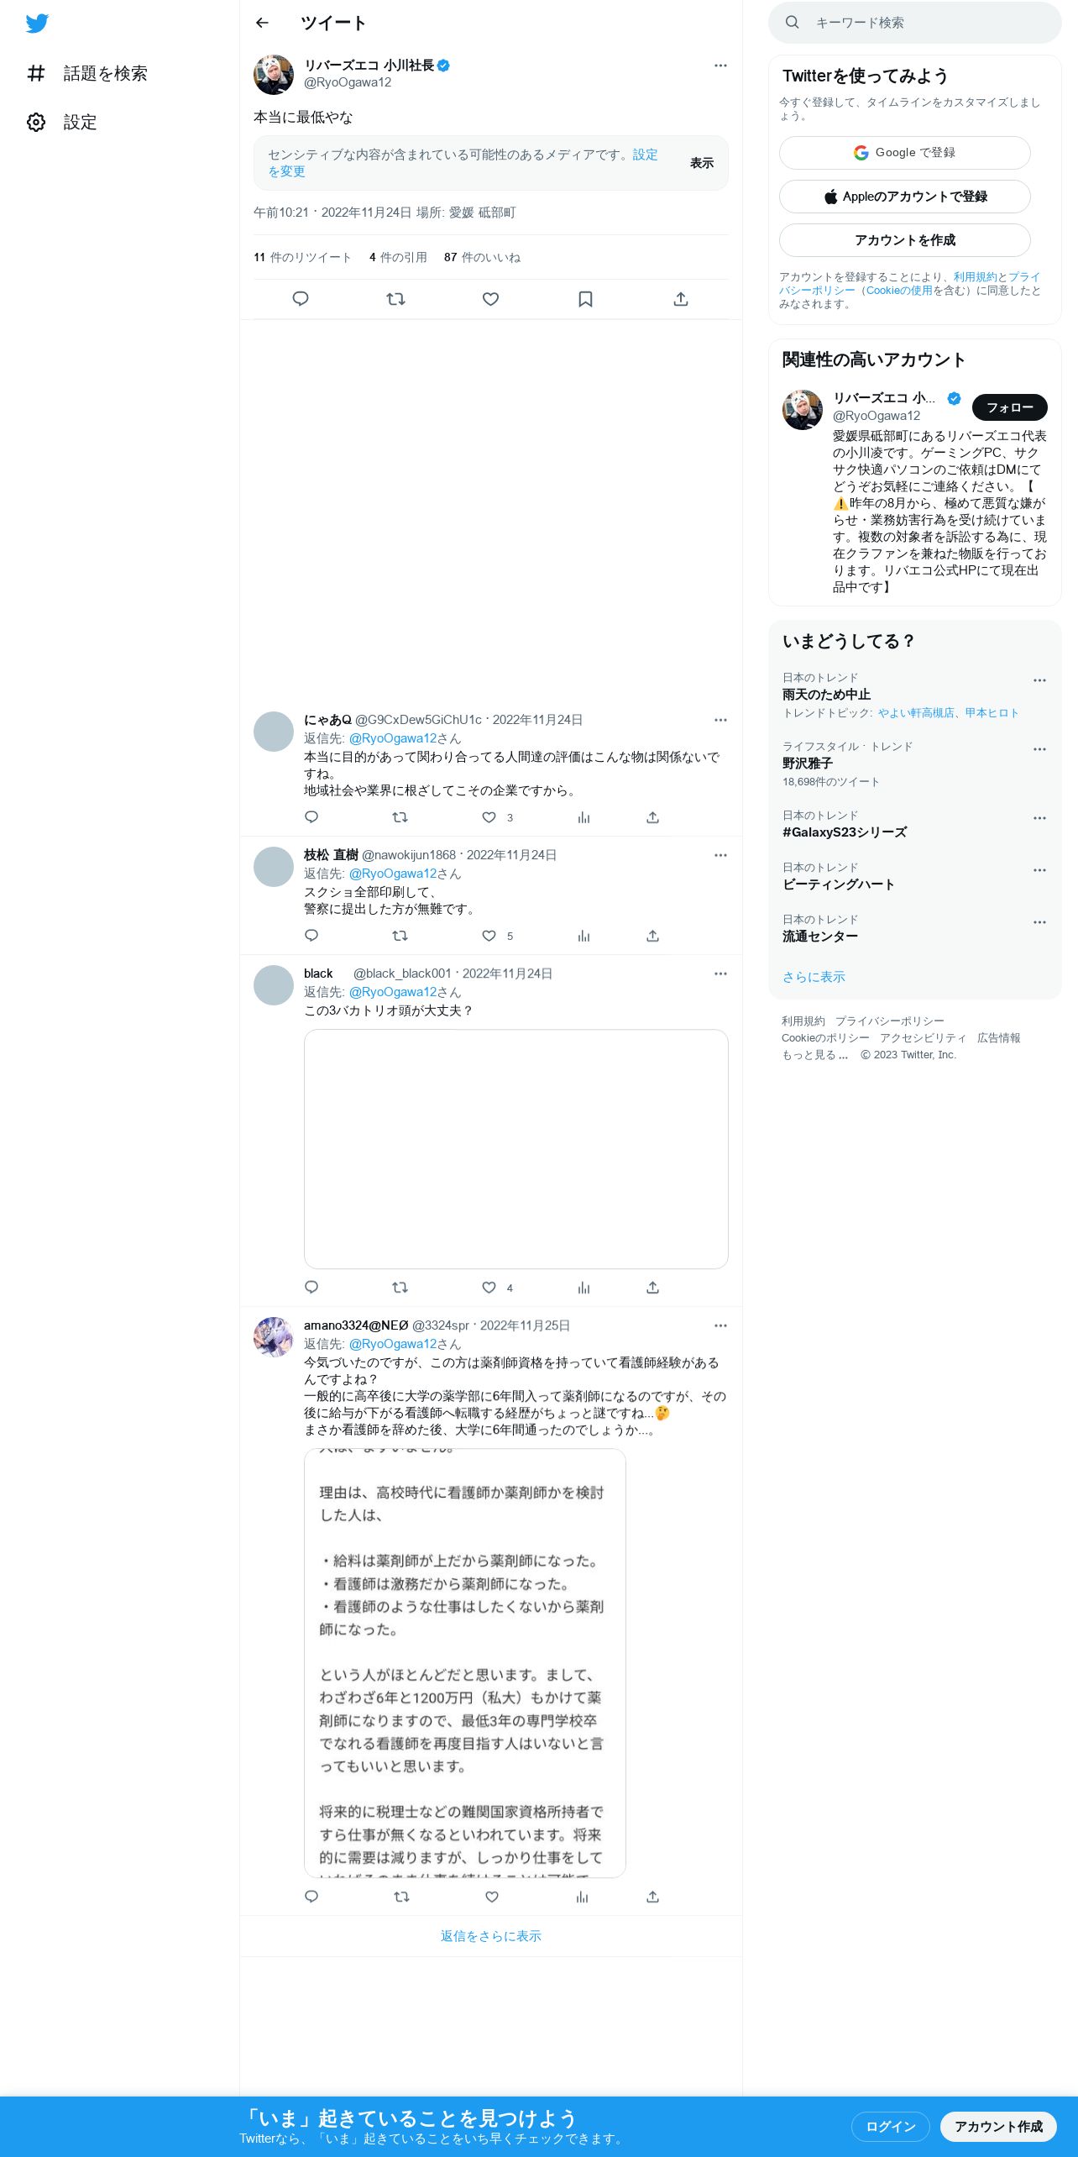Reply to the main tweet
This screenshot has height=2157, width=1078.
pos(301,299)
